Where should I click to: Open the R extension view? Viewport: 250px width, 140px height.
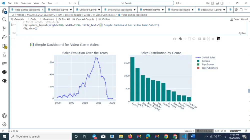click(x=4, y=81)
